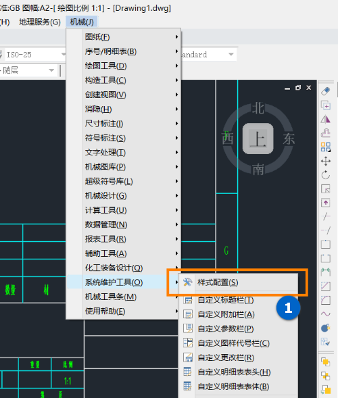338x398 pixels.
Task: Select the Join tool icon
Action: coord(326,272)
